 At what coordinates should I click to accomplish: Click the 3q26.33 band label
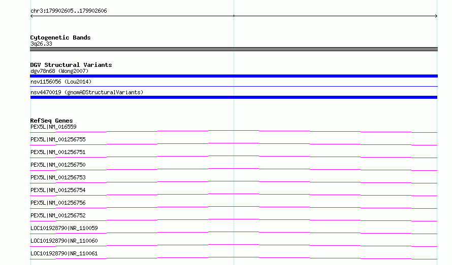(x=41, y=44)
